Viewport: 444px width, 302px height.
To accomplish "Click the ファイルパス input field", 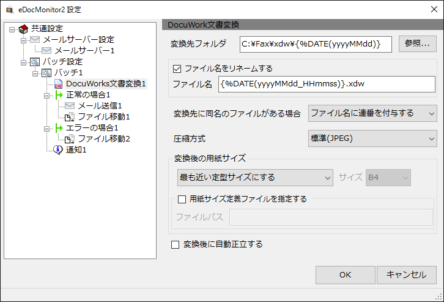I will (331, 217).
